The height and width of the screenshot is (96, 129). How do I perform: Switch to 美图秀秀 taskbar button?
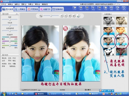pos(41,94)
